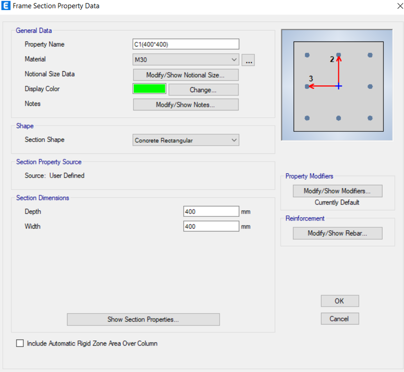Click the 'Section Property Source' heading
Image resolution: width=404 pixels, height=372 pixels.
48,162
